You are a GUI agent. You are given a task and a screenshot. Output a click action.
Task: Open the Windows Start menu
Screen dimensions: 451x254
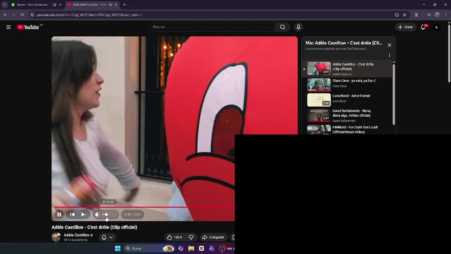(x=118, y=248)
